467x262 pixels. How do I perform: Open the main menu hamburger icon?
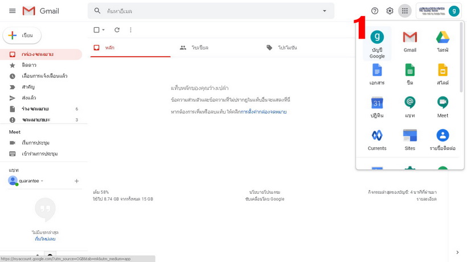[x=12, y=11]
